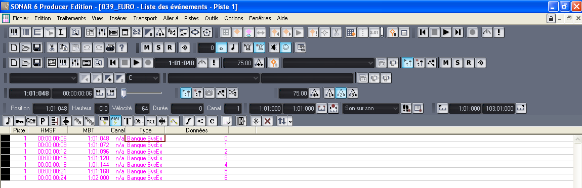Click the Copy icon in second toolbar
This screenshot has width=582, height=188.
(63, 48)
